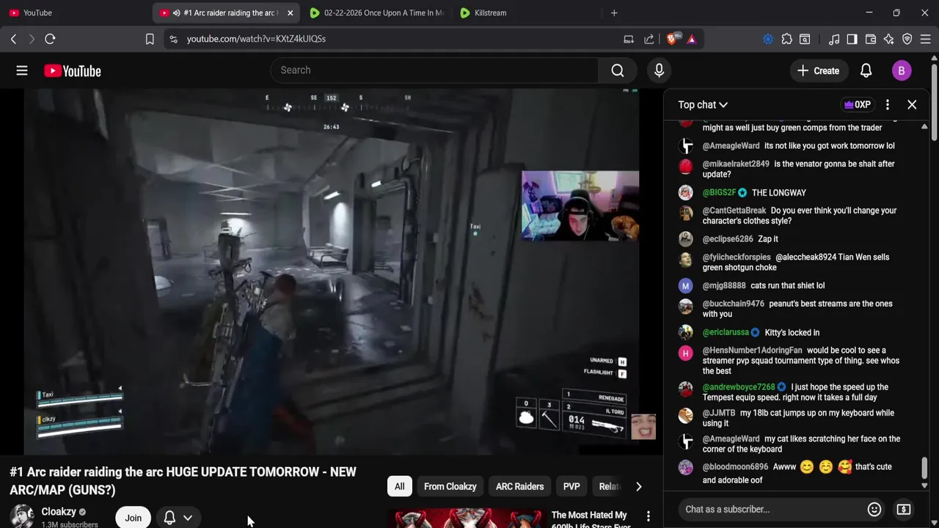Go to YouTube home via logo
Viewport: 939px width, 528px height.
click(x=72, y=70)
